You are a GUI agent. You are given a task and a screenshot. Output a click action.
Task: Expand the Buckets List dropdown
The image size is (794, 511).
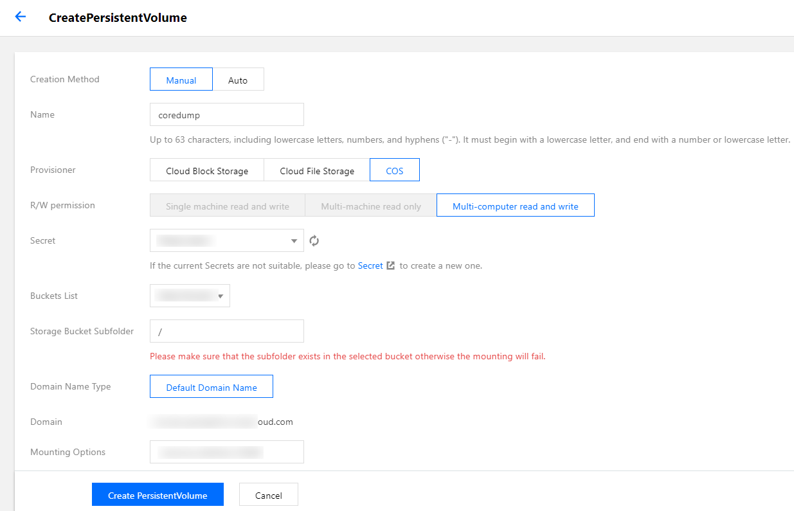(x=190, y=296)
